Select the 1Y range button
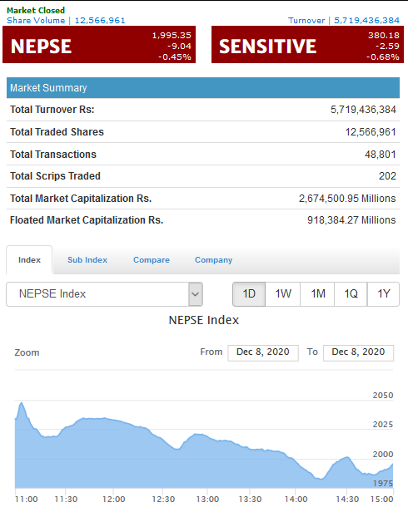408x507 pixels. 383,294
